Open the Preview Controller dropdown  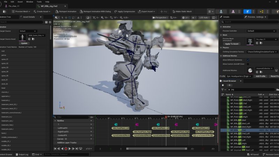click(262, 31)
